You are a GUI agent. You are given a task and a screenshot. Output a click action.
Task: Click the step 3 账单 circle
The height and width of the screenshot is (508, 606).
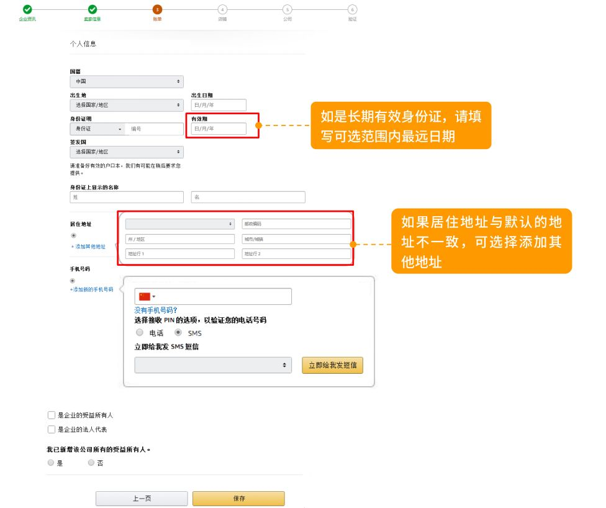[x=158, y=9]
